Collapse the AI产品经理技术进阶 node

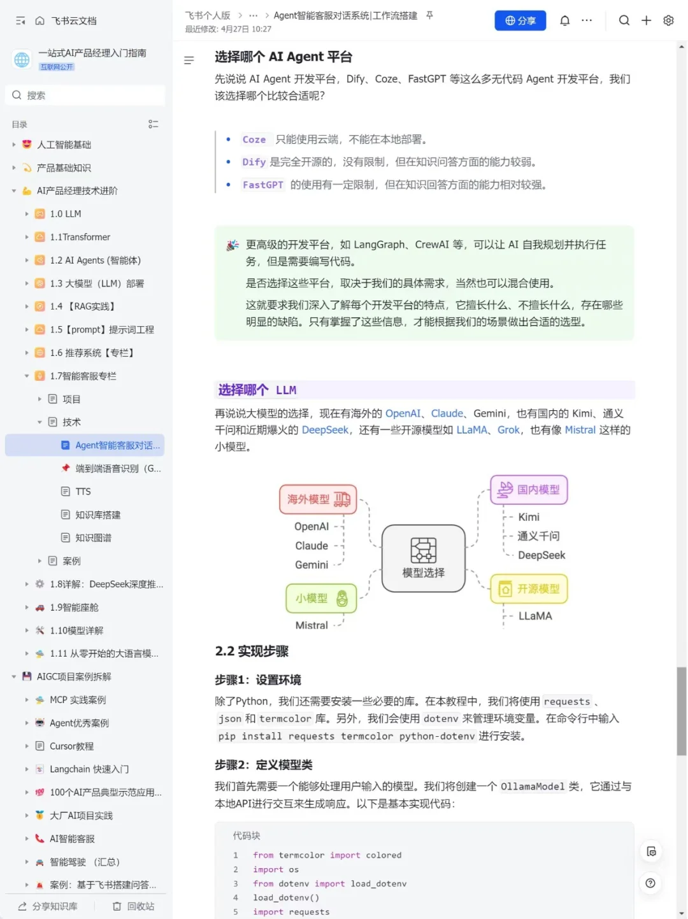click(14, 191)
